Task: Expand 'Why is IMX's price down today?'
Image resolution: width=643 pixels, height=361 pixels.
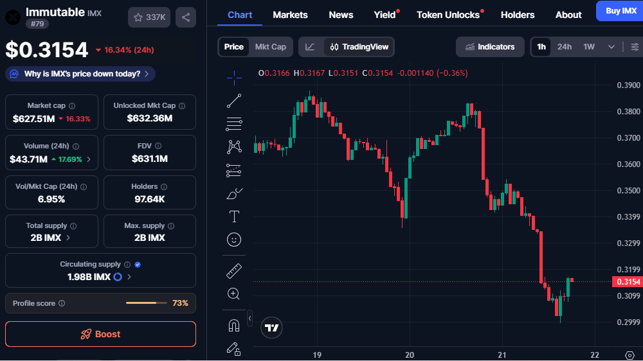Action: click(x=81, y=74)
